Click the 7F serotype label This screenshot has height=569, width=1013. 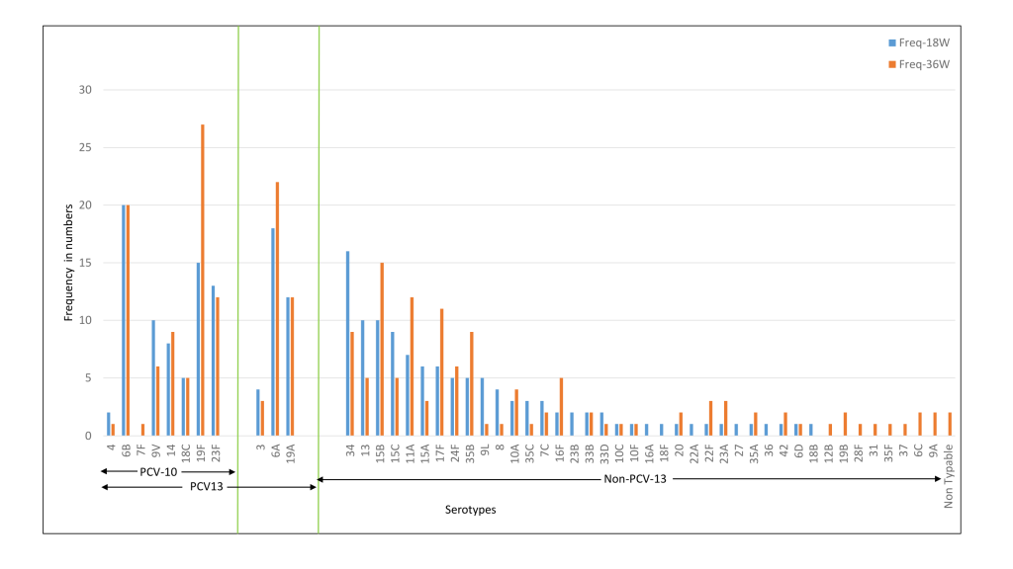(140, 450)
